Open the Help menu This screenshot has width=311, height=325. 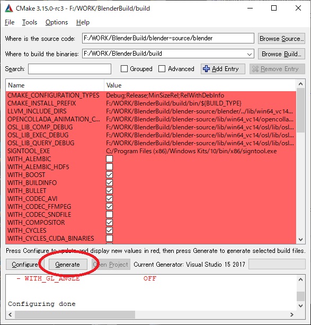pyautogui.click(x=83, y=22)
